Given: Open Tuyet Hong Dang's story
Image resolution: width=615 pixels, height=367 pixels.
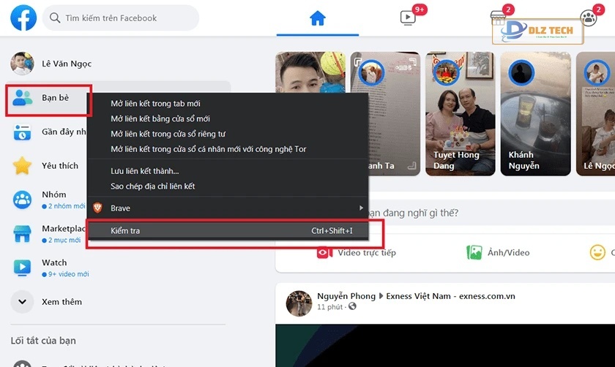Looking at the screenshot, I should pos(456,115).
